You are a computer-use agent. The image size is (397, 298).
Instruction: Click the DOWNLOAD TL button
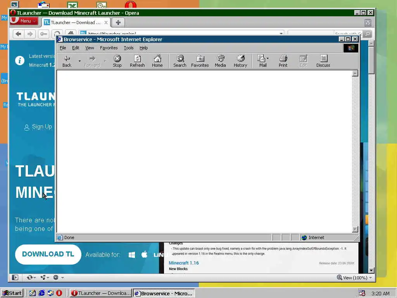tap(48, 254)
